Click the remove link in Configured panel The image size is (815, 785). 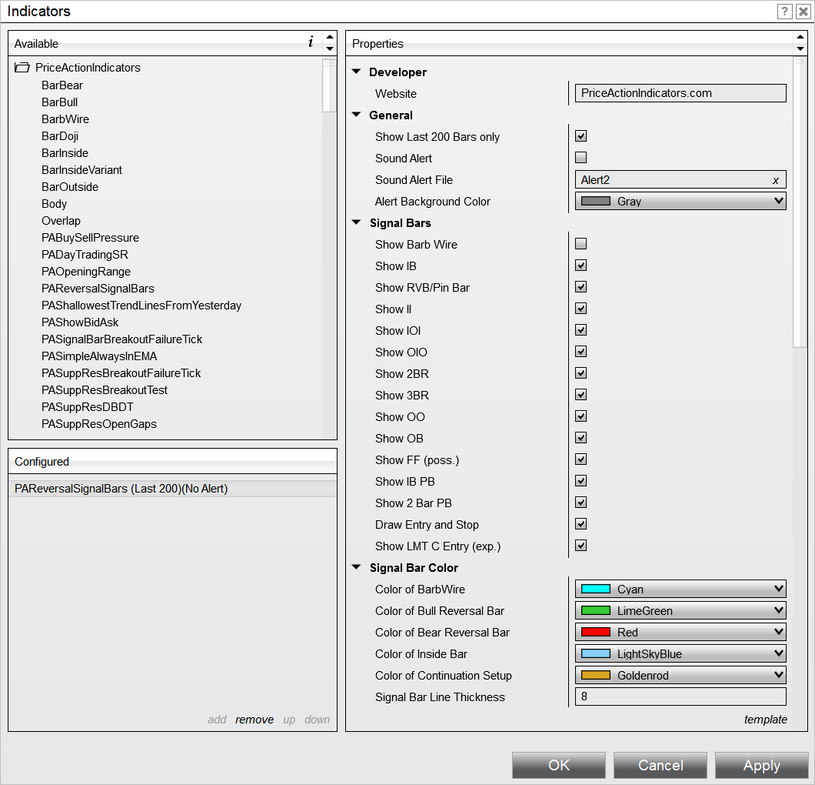pos(254,720)
